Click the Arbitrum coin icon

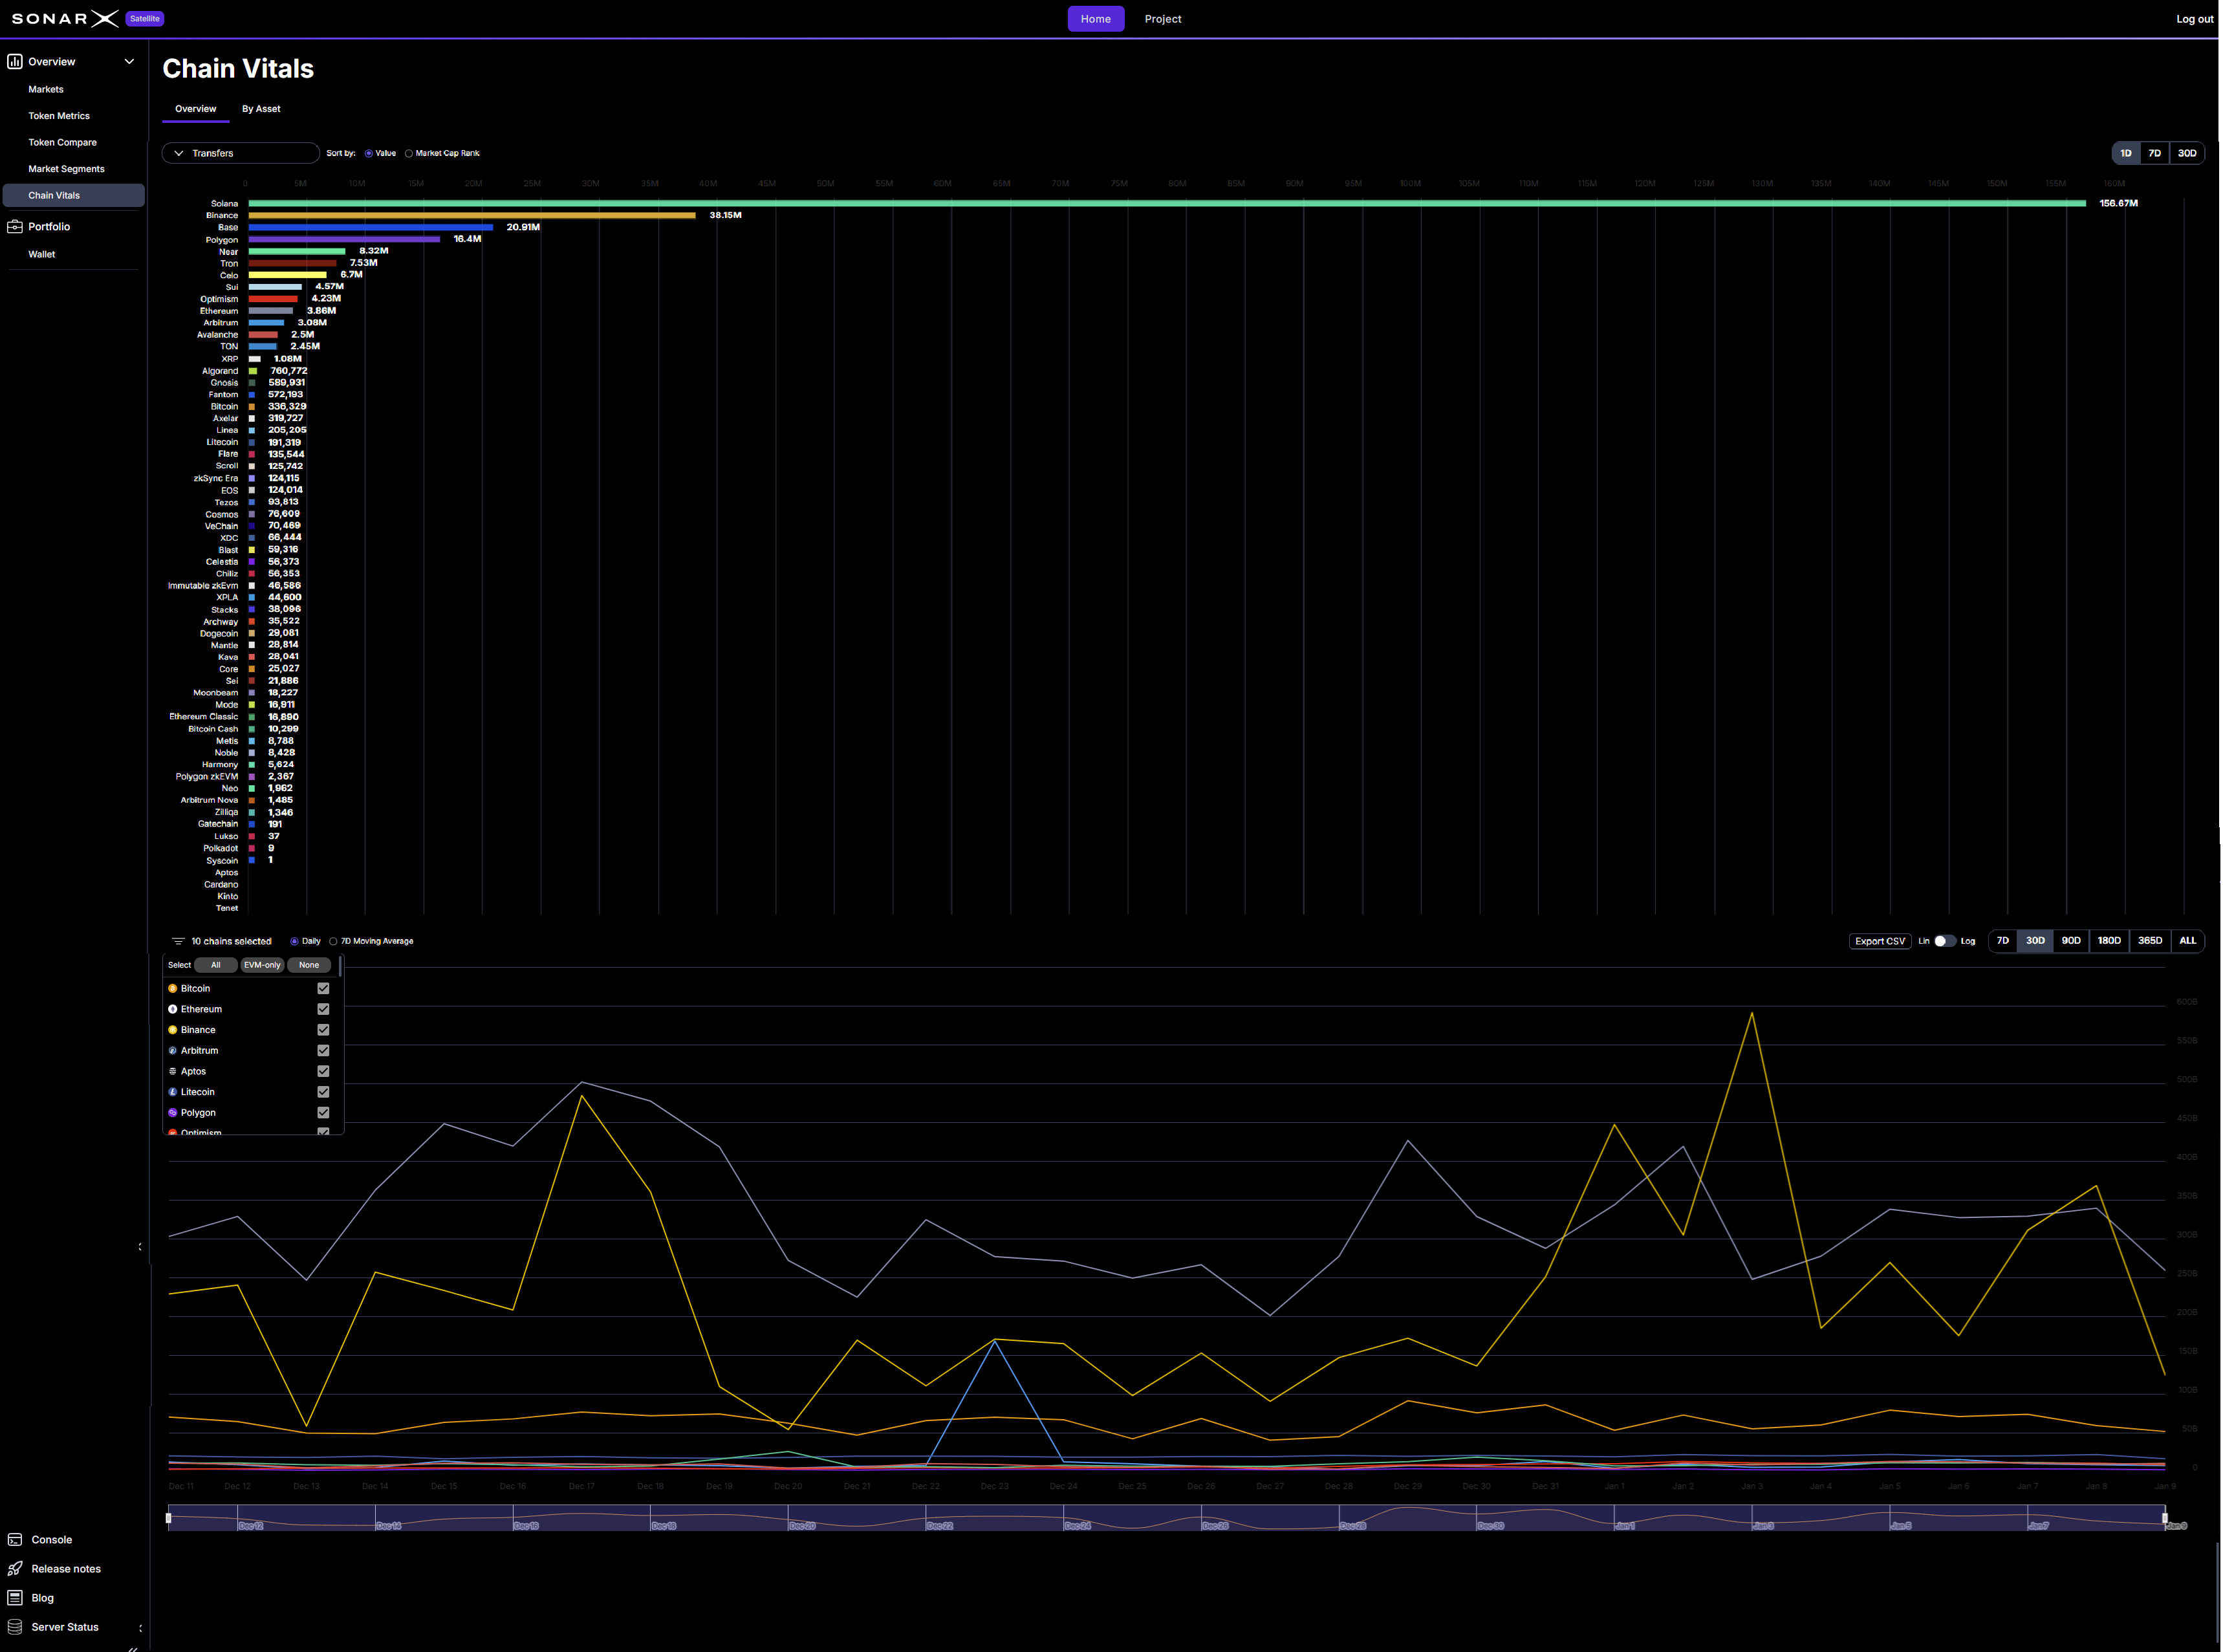coord(173,1051)
